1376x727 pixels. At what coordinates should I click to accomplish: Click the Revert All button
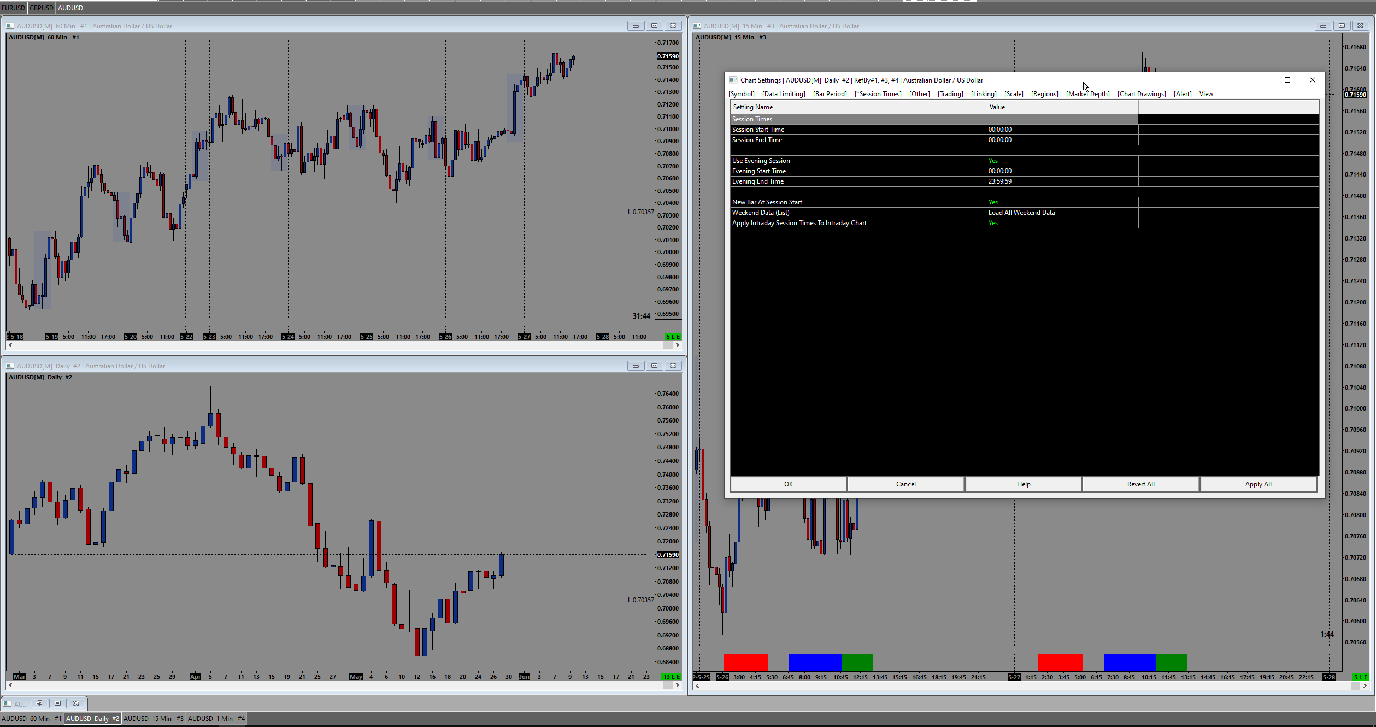pyautogui.click(x=1140, y=484)
